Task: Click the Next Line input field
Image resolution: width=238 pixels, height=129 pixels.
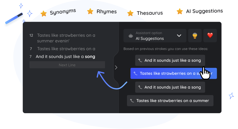Action: click(67, 65)
